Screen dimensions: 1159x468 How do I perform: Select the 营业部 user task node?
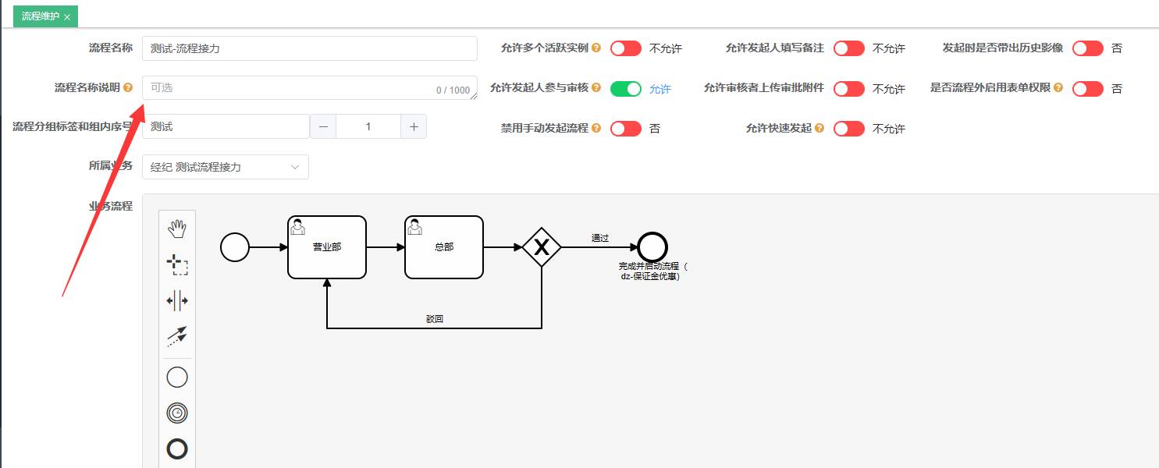[327, 246]
